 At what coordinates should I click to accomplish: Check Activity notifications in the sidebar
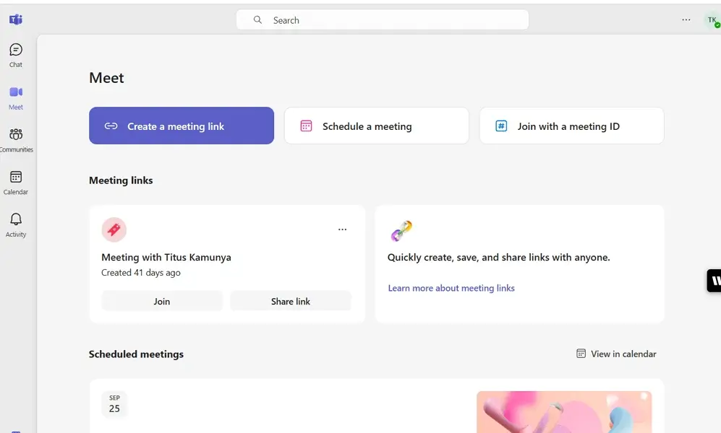click(x=15, y=223)
